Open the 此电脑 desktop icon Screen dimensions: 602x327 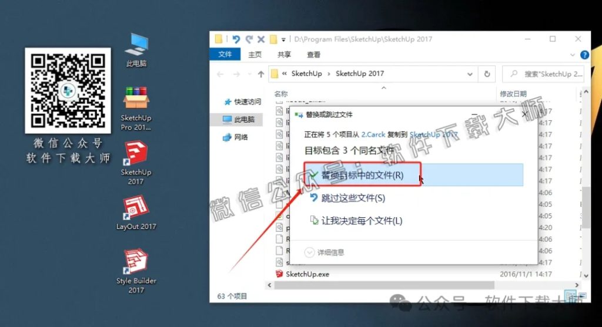[x=136, y=50]
